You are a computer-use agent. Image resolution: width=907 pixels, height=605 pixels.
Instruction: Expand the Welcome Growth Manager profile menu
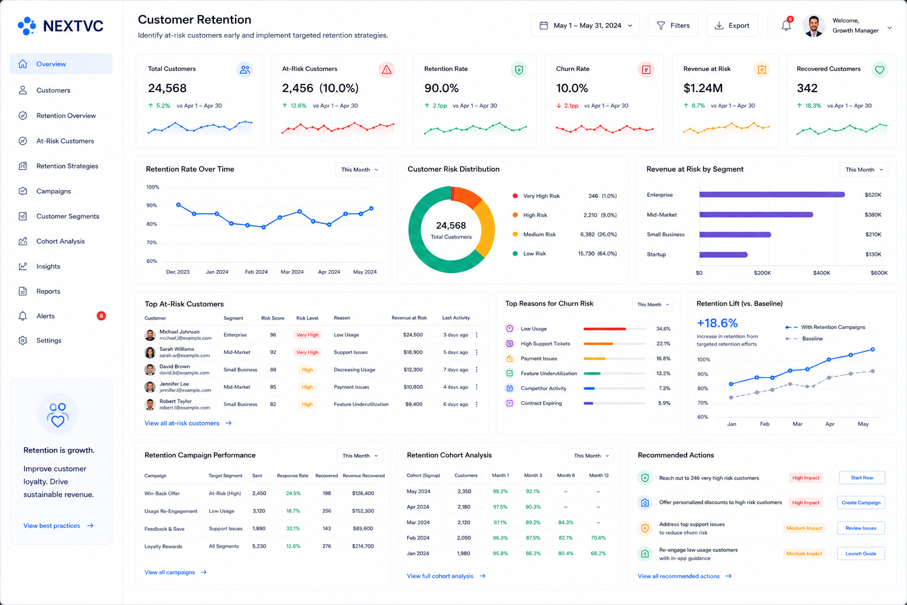[x=889, y=27]
